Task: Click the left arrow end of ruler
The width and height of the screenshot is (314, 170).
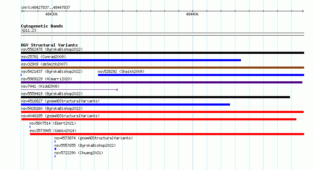Action: (22, 11)
